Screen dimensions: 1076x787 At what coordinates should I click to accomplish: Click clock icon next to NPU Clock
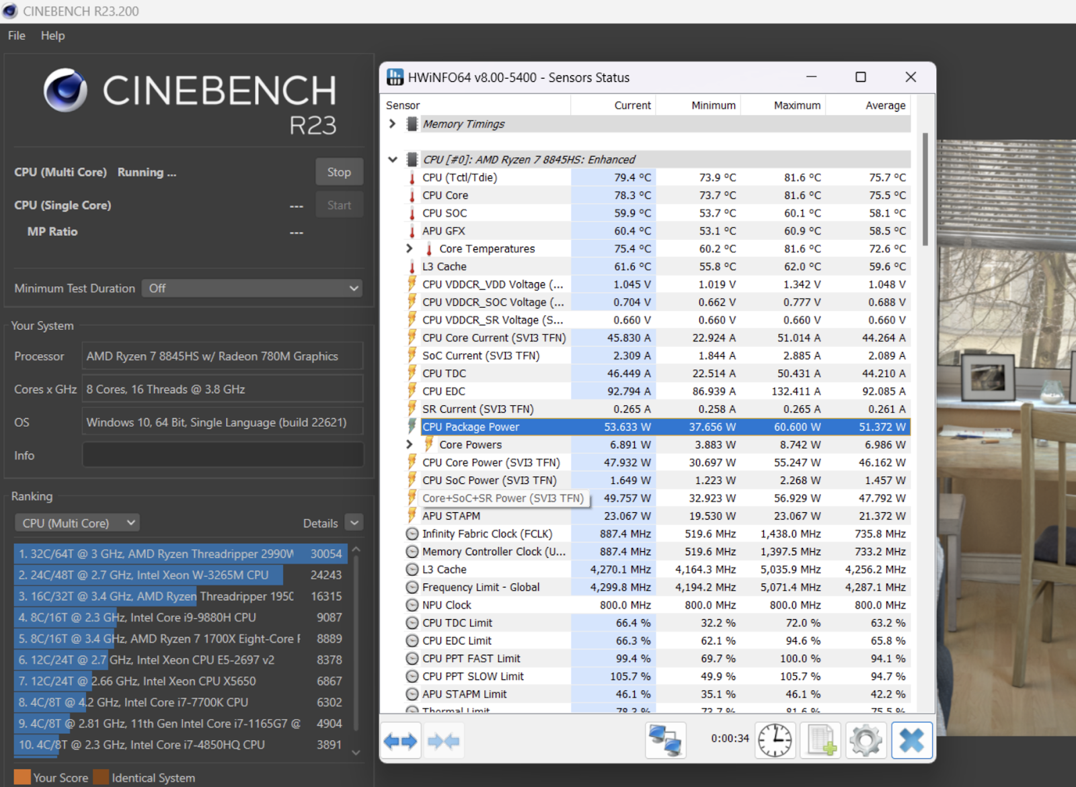(412, 605)
